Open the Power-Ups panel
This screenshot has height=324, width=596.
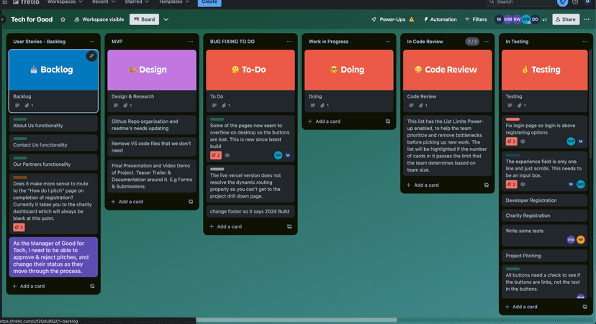392,19
